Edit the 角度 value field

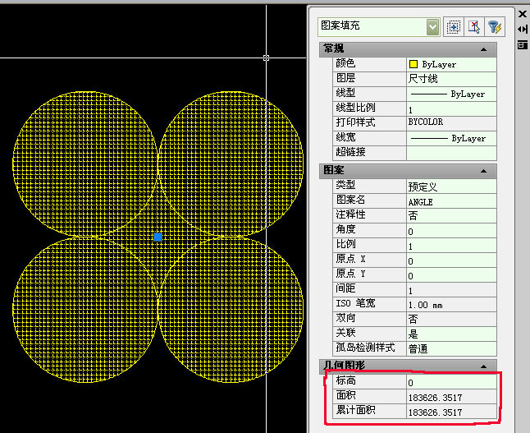coord(451,231)
